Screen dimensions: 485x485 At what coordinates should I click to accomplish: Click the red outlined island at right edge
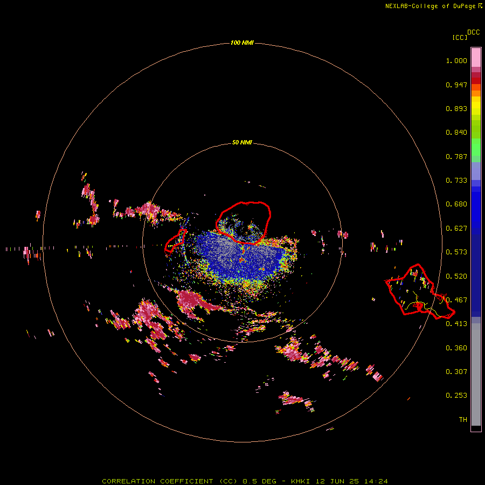(420, 292)
